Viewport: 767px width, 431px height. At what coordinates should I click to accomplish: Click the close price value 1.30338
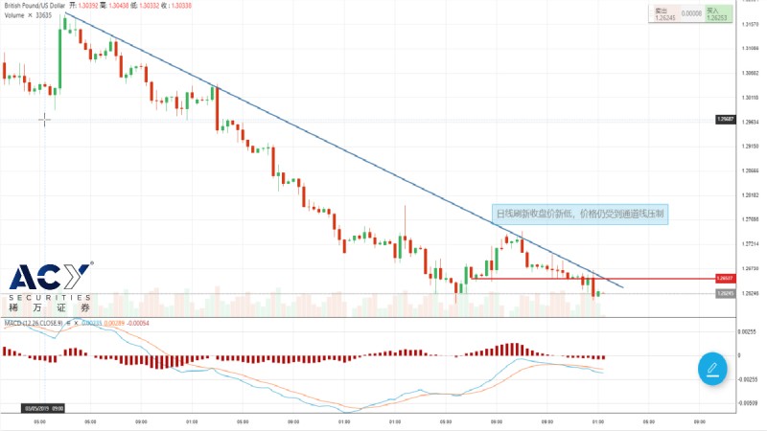(181, 6)
